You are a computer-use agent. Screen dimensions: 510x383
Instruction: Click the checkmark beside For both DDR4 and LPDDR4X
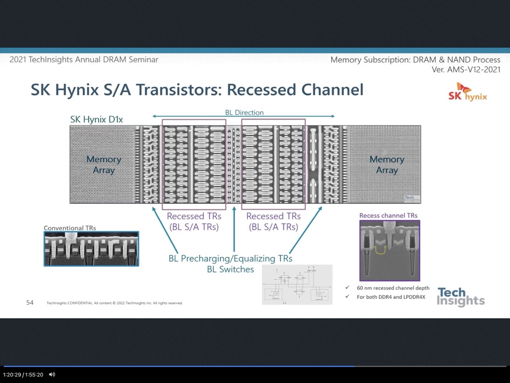point(347,297)
